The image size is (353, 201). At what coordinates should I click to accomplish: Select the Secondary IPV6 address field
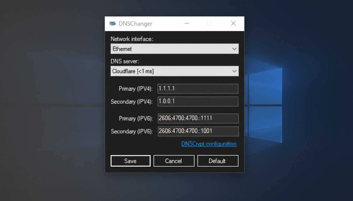tap(198, 131)
